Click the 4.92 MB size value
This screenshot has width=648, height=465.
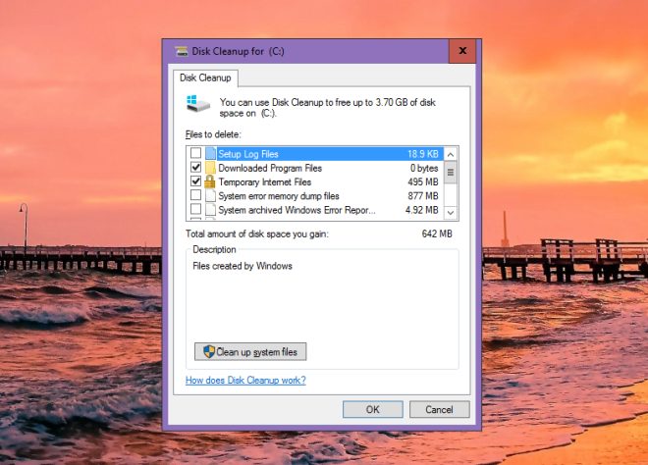click(422, 210)
